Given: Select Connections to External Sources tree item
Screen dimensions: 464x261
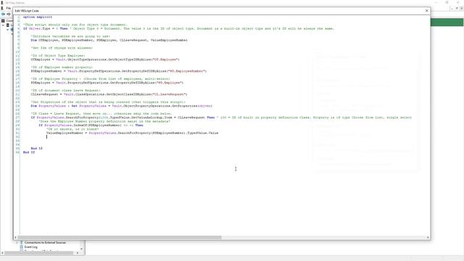Looking at the screenshot, I should point(45,242).
